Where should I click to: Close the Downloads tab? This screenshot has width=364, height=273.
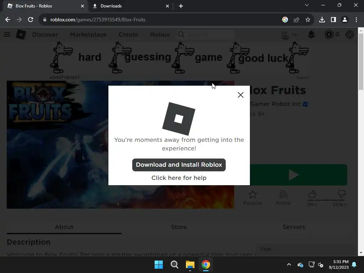click(167, 6)
